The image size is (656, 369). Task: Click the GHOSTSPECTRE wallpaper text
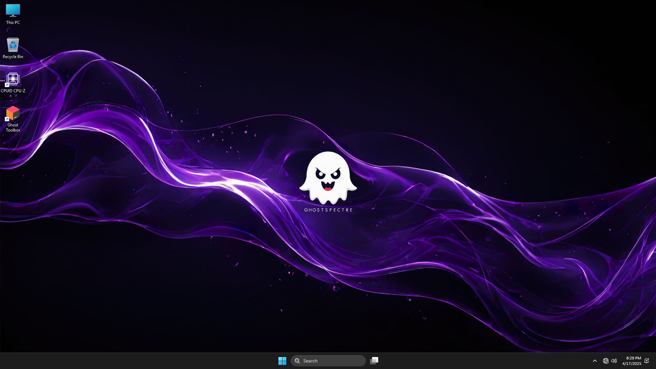point(328,210)
